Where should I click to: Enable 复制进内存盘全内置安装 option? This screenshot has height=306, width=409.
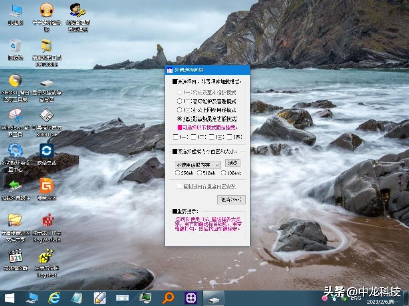(179, 186)
